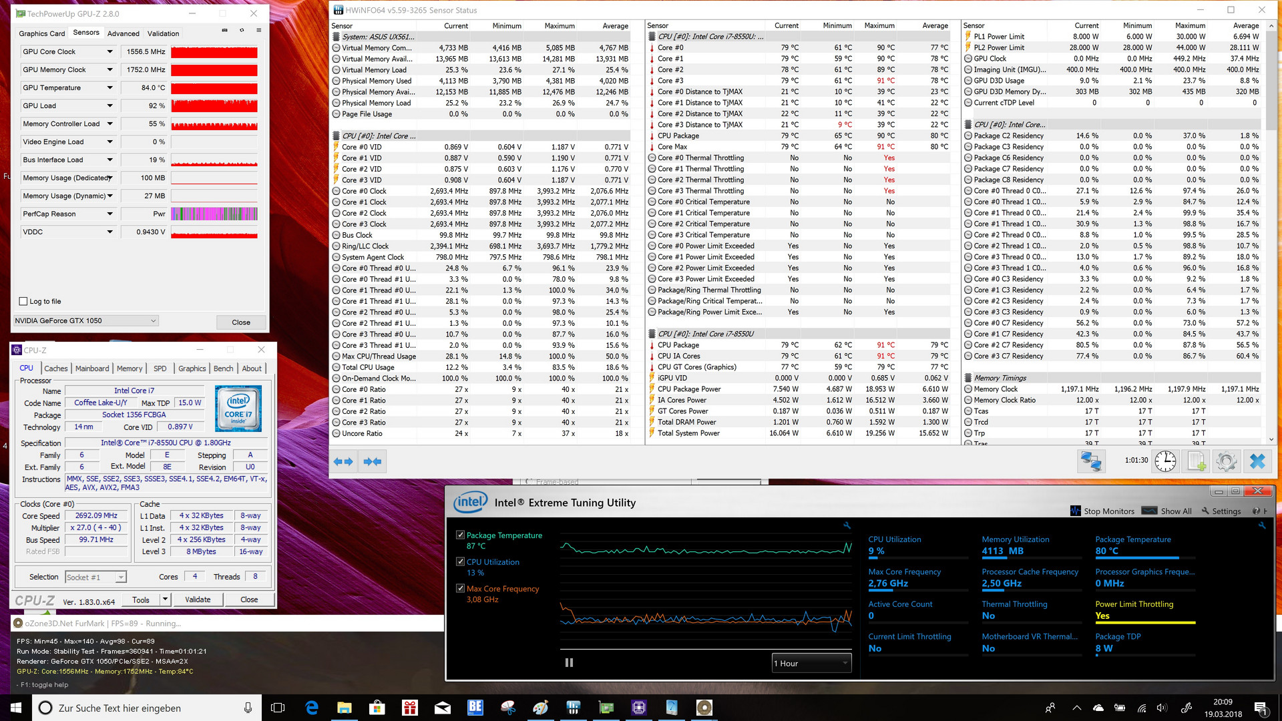Click HWiNFO expand columns arrows icon
Viewport: 1282px width, 721px height.
click(343, 461)
